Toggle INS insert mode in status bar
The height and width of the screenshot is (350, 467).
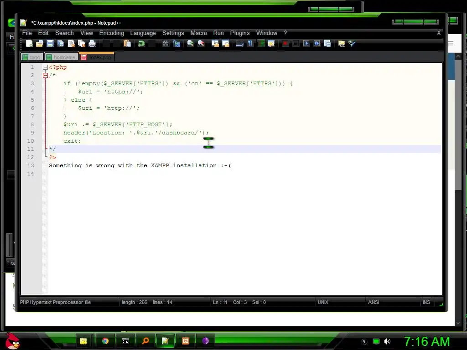426,302
